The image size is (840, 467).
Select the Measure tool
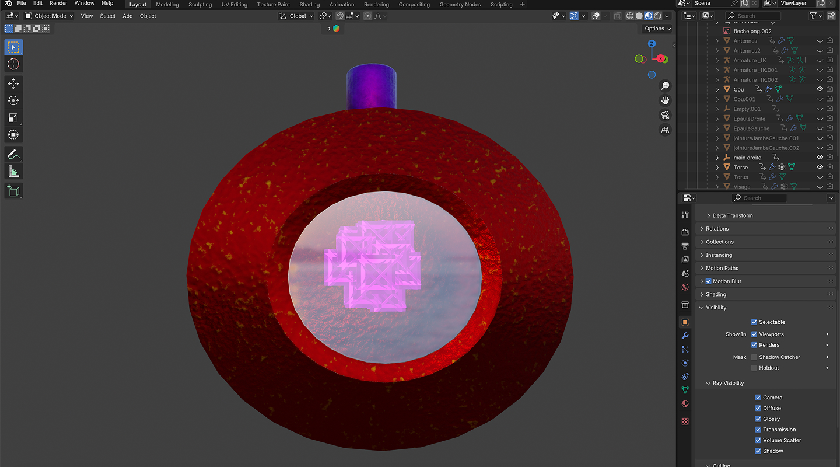click(13, 172)
